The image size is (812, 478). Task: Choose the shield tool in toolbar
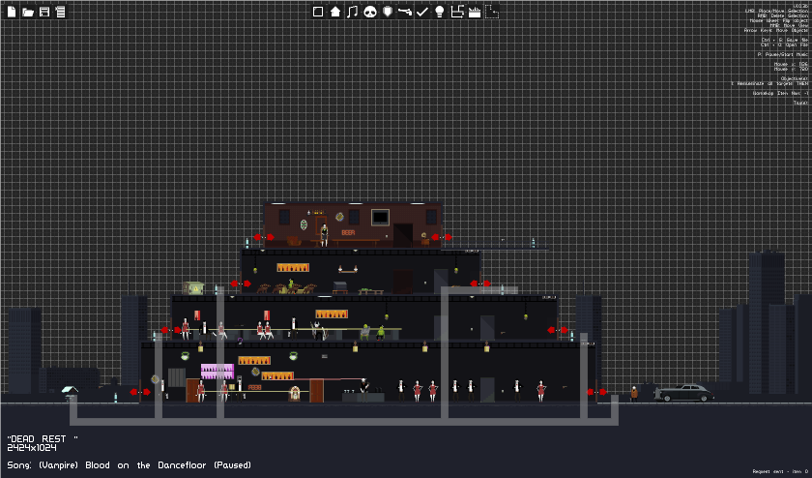(x=388, y=12)
